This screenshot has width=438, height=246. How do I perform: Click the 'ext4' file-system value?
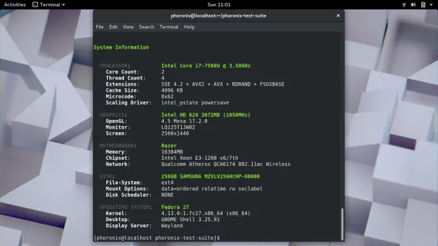coord(167,183)
